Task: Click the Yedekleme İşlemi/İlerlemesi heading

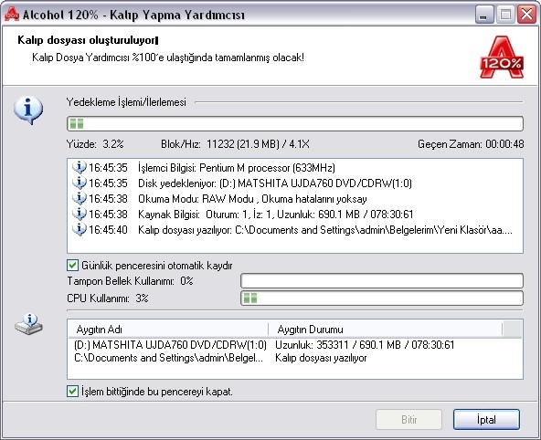Action: [x=126, y=102]
